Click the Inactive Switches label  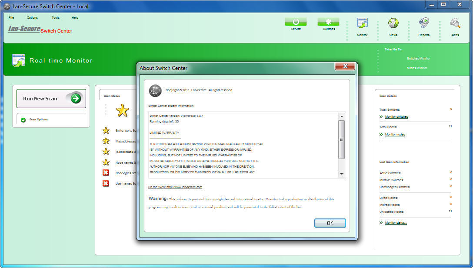point(391,180)
